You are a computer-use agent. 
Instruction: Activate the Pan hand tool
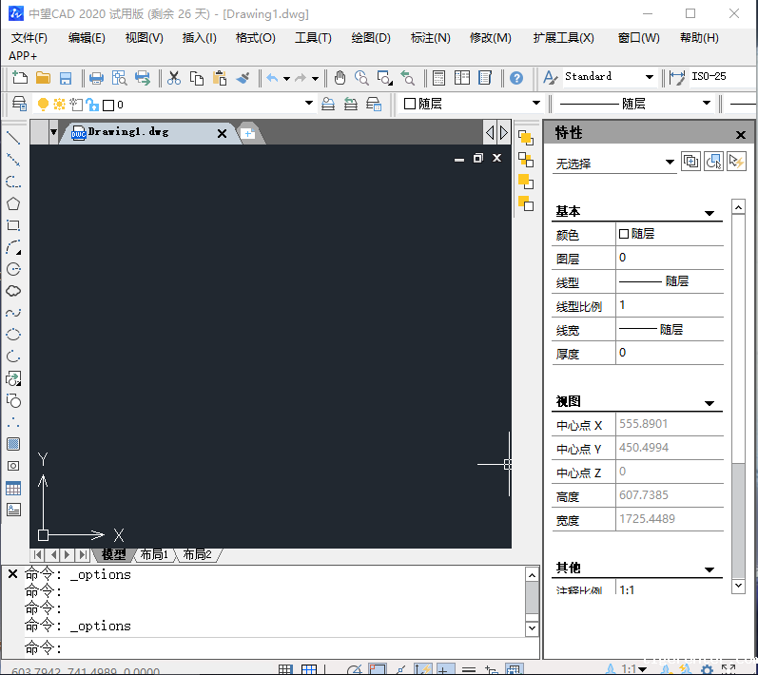coord(340,78)
